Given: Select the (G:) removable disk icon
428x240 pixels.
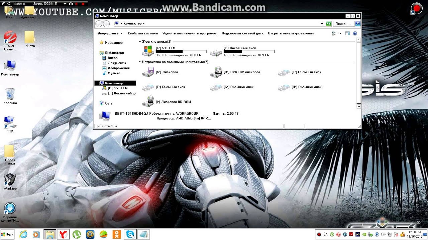Looking at the screenshot, I should (x=216, y=87).
